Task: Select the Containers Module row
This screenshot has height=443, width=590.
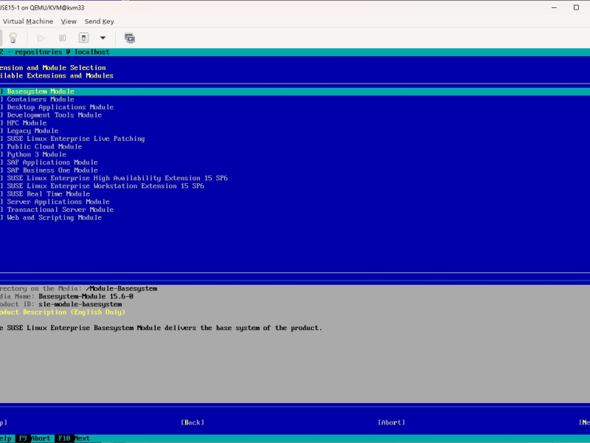Action: tap(295, 99)
